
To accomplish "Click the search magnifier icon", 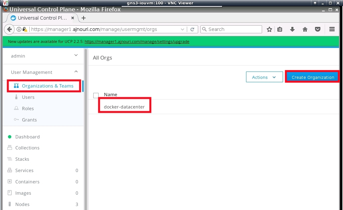I will tap(204, 29).
